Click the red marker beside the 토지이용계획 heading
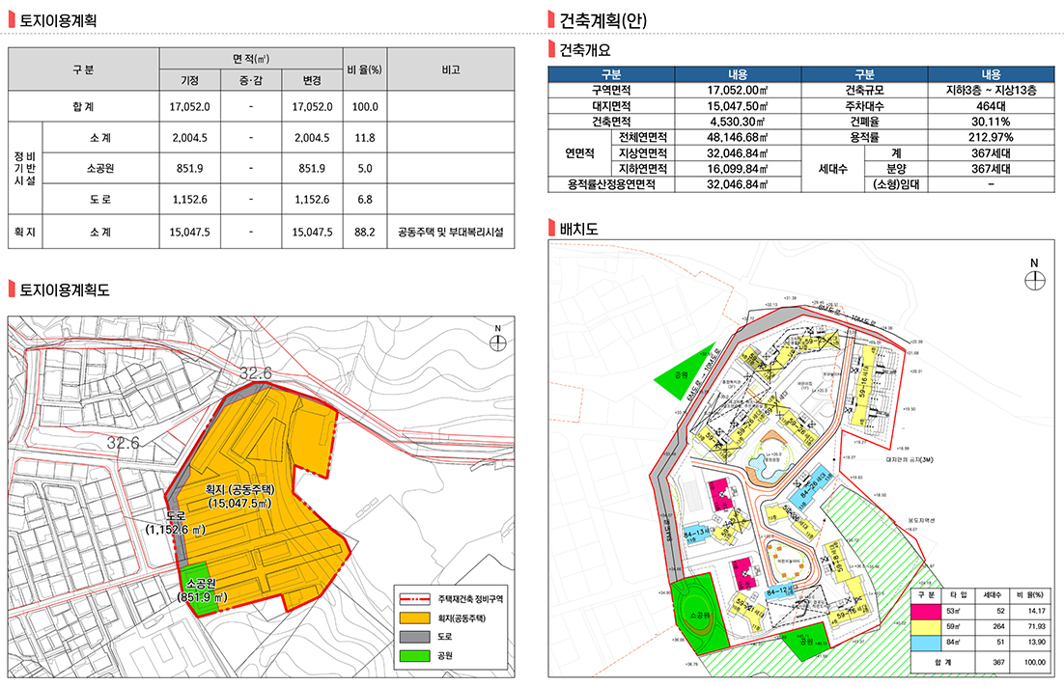The height and width of the screenshot is (686, 1064). tap(12, 18)
